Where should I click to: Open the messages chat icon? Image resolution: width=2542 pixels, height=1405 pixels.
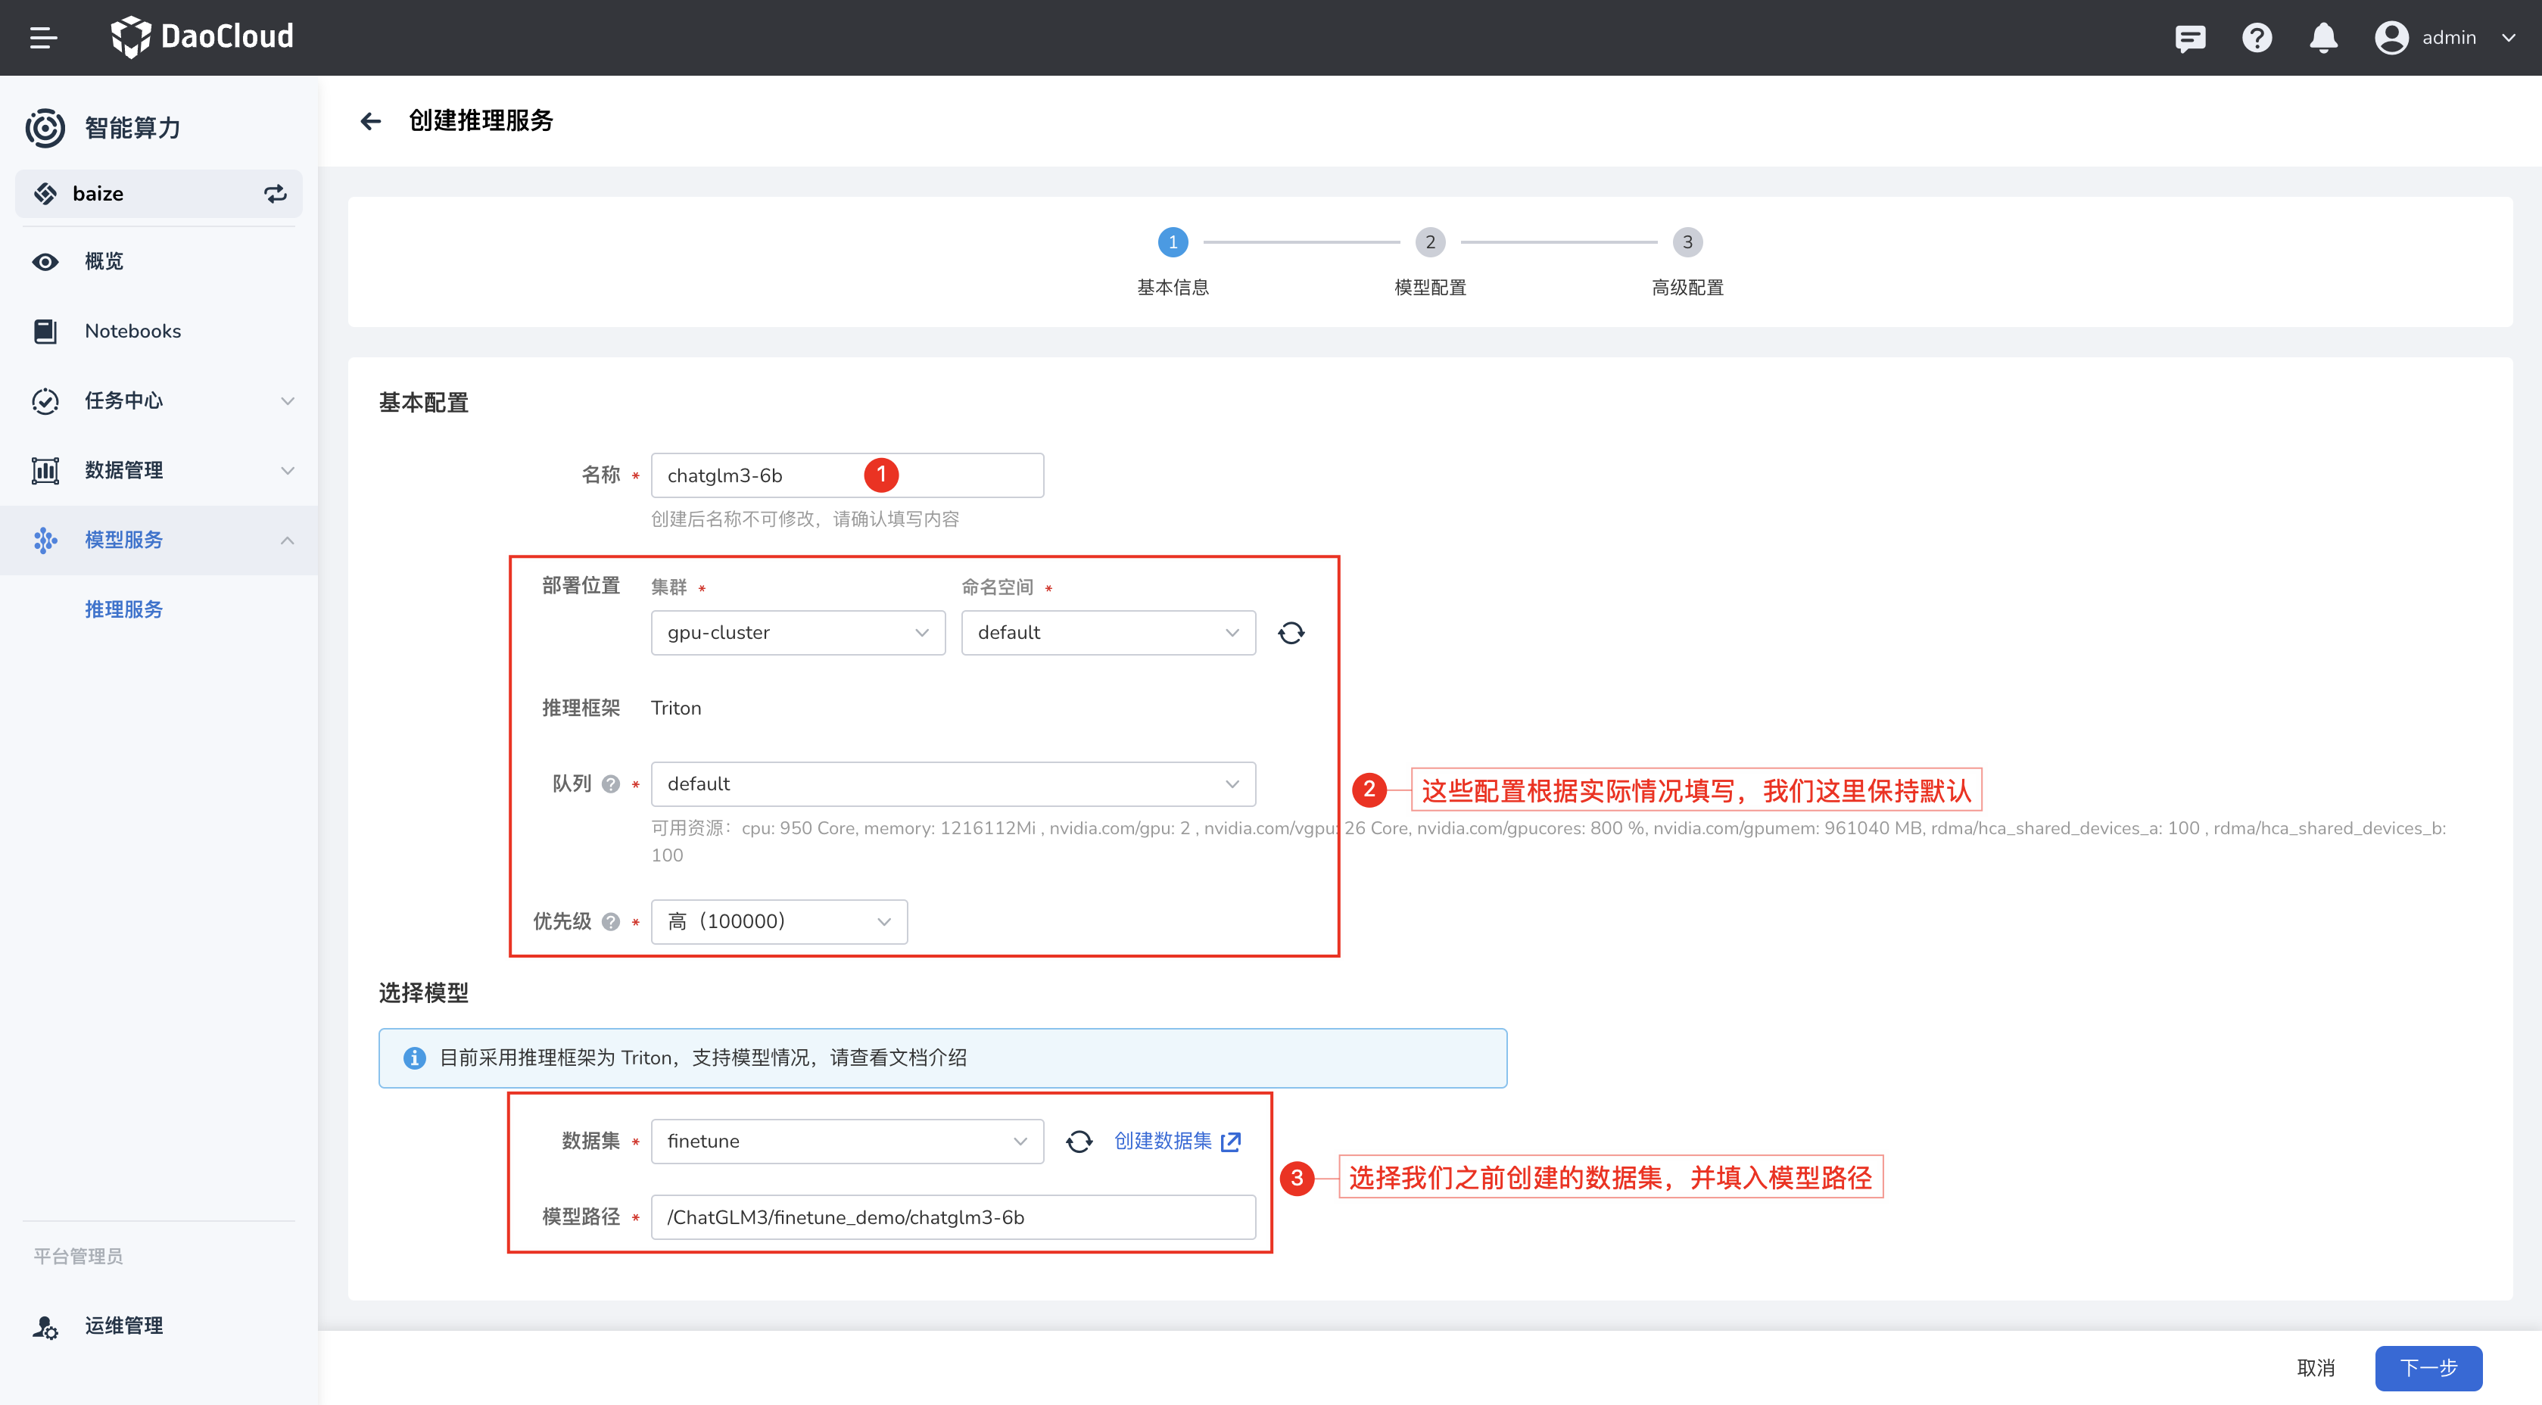[x=2190, y=38]
